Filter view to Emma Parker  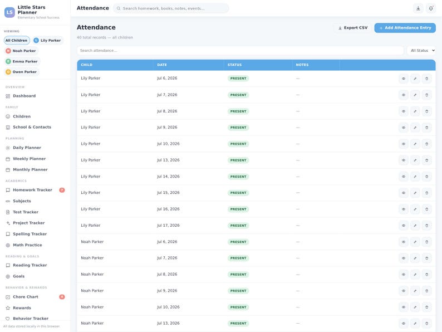(22, 61)
